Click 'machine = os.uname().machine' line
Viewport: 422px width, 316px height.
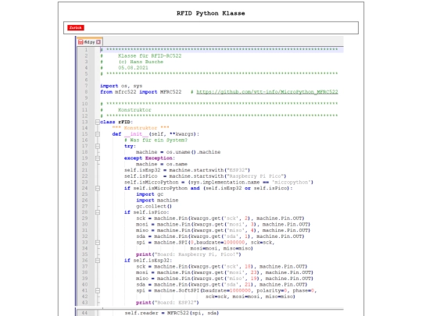178,152
